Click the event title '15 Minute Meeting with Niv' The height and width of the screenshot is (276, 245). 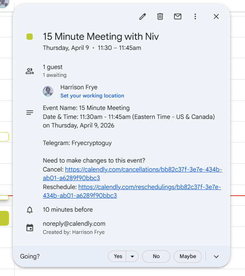(x=101, y=37)
